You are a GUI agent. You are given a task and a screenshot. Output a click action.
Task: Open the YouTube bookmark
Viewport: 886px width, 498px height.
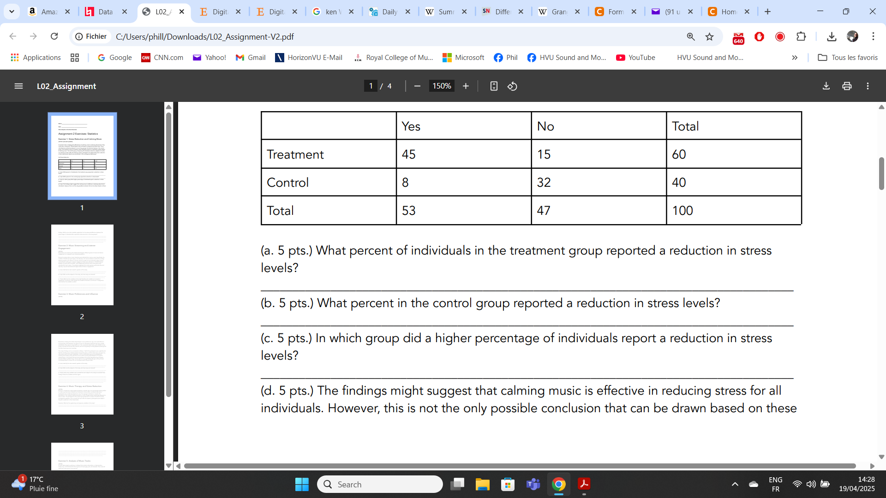point(635,58)
